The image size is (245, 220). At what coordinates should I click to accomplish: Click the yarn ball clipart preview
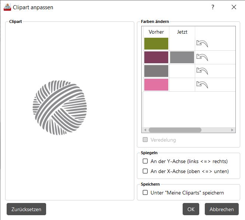(61, 107)
